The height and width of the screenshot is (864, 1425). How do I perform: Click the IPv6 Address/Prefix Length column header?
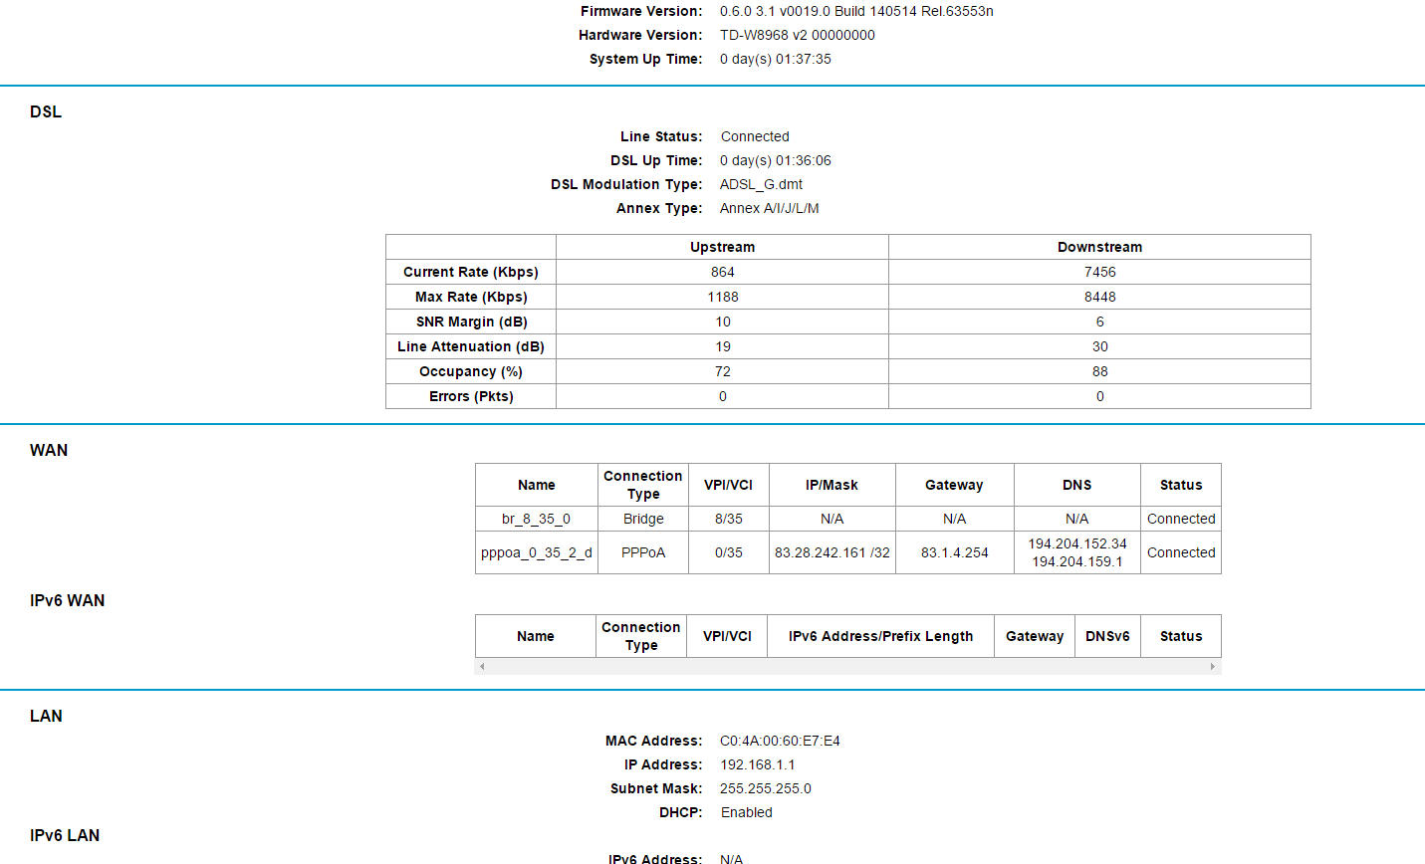(x=880, y=636)
